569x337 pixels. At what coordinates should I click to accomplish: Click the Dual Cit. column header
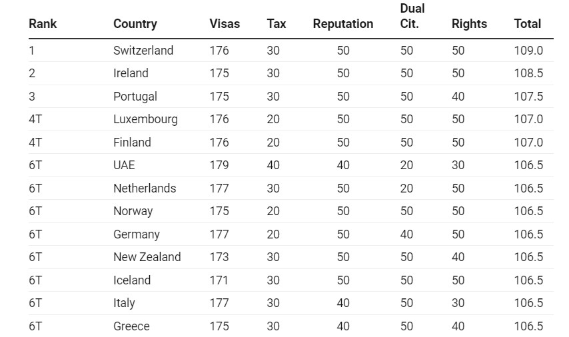pos(412,17)
